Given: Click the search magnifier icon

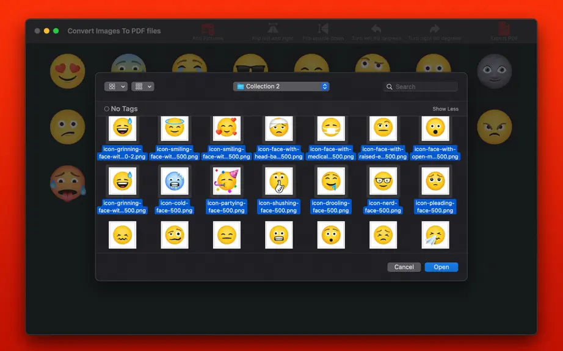Looking at the screenshot, I should click(x=389, y=87).
